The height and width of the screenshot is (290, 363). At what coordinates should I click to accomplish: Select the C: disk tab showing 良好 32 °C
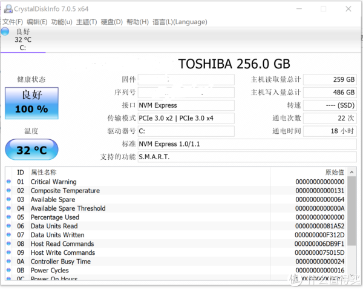point(23,39)
